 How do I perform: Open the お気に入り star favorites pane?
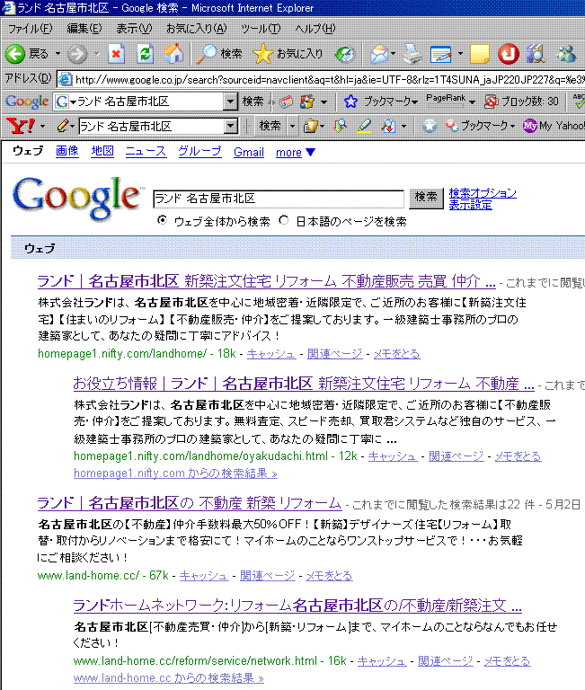[x=288, y=54]
